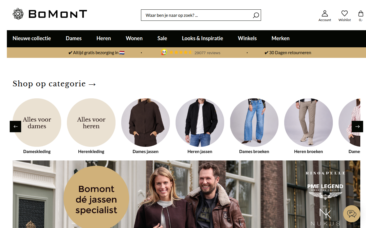Select the 'Alles voor heren' circle

[91, 123]
